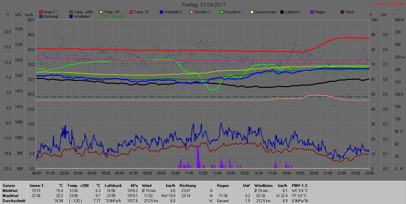Click the bright green Feuchte A. swatch
Screen dimensions: 406x204
tap(222, 12)
